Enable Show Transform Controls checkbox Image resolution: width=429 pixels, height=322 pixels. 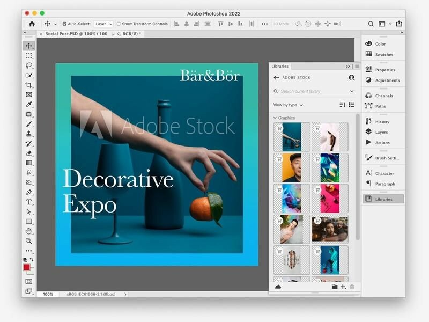(x=119, y=24)
